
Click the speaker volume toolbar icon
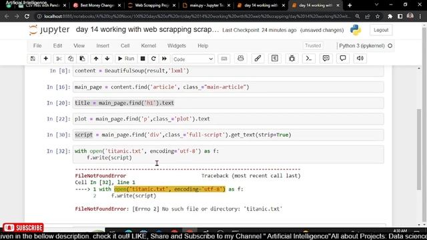coord(360,58)
